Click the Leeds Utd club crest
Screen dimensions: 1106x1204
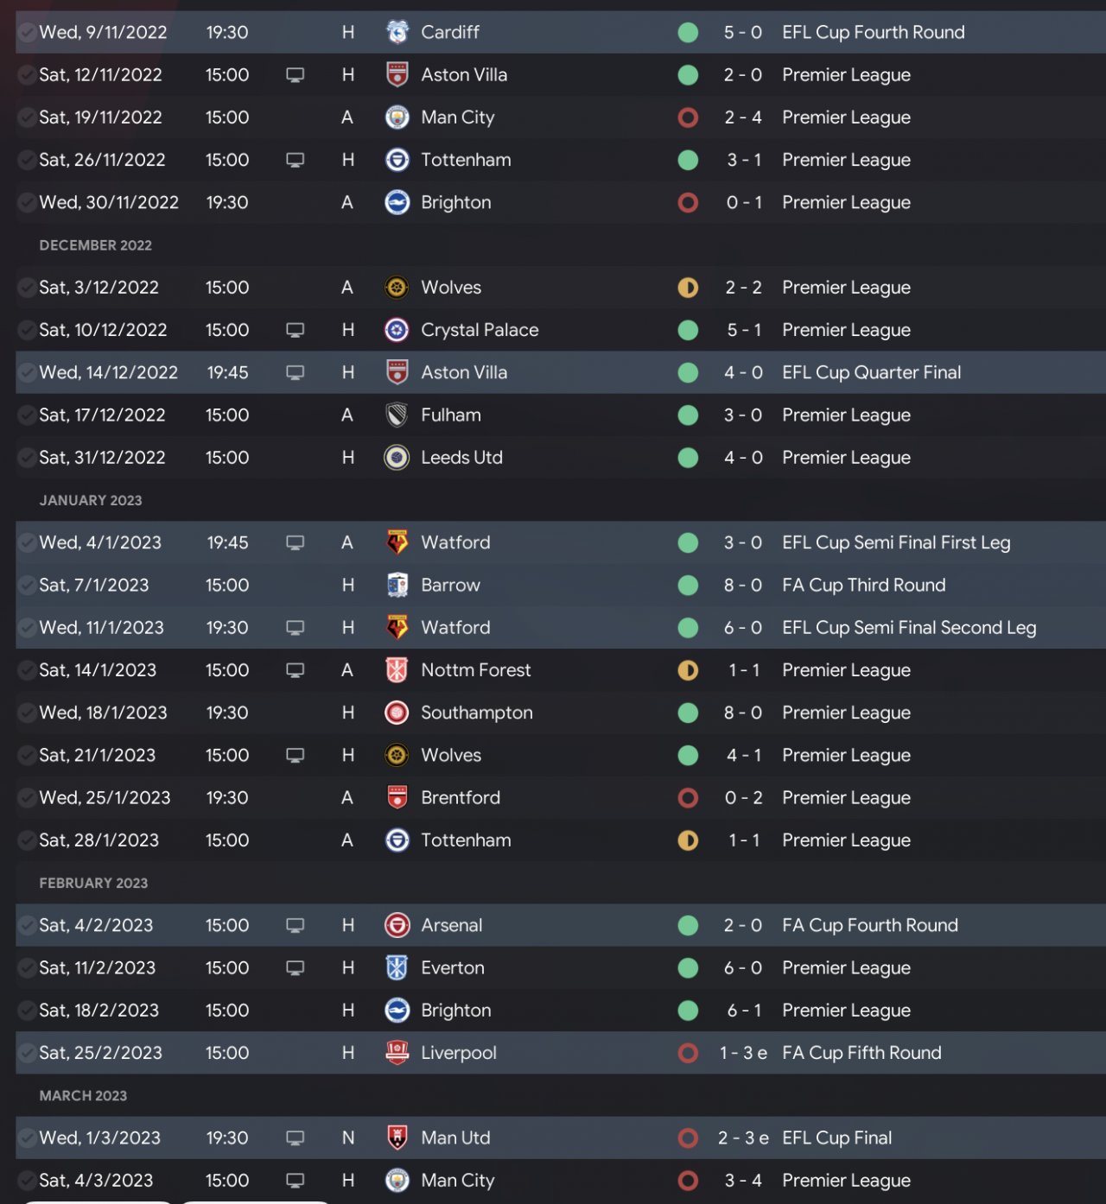[x=397, y=458]
